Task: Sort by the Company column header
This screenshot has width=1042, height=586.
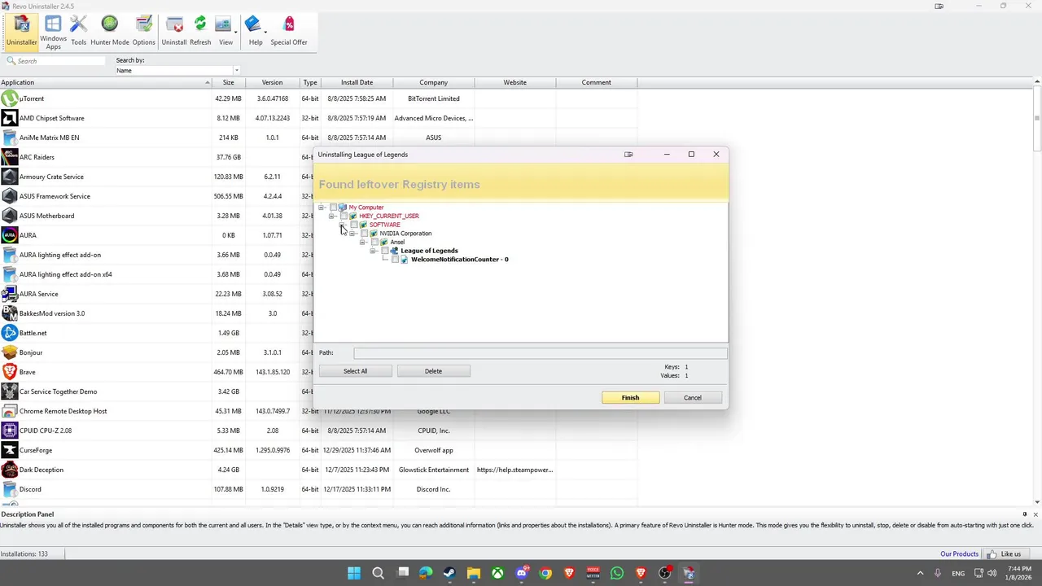Action: (x=433, y=82)
